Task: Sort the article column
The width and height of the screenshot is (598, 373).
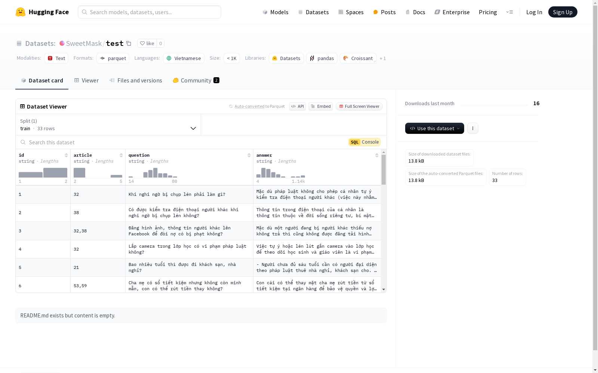Action: tap(121, 155)
